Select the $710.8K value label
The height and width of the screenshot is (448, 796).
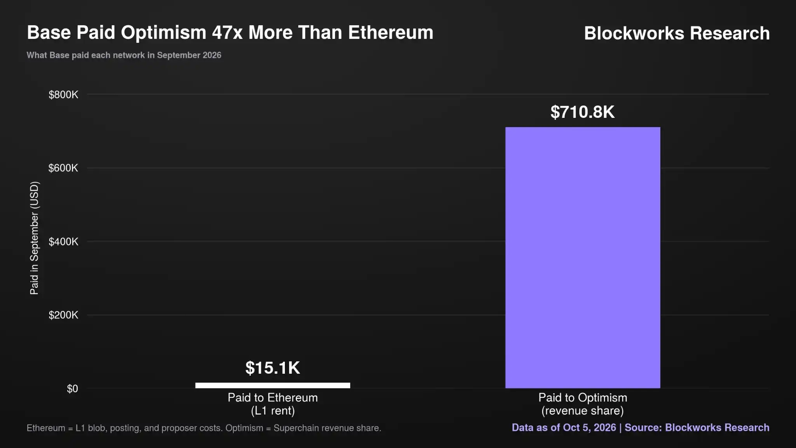click(583, 112)
